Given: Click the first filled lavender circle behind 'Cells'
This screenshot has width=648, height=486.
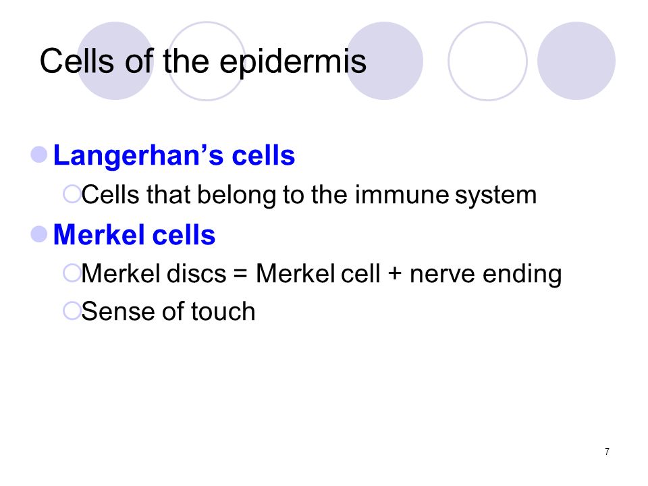Looking at the screenshot, I should pos(115,61).
